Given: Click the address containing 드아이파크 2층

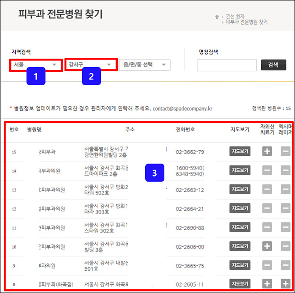Looking at the screenshot, I should coord(106,171).
